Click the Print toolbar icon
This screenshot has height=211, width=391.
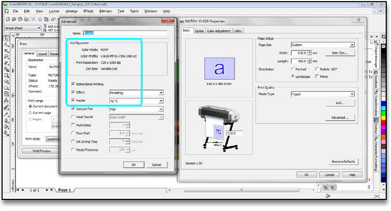click(26, 19)
